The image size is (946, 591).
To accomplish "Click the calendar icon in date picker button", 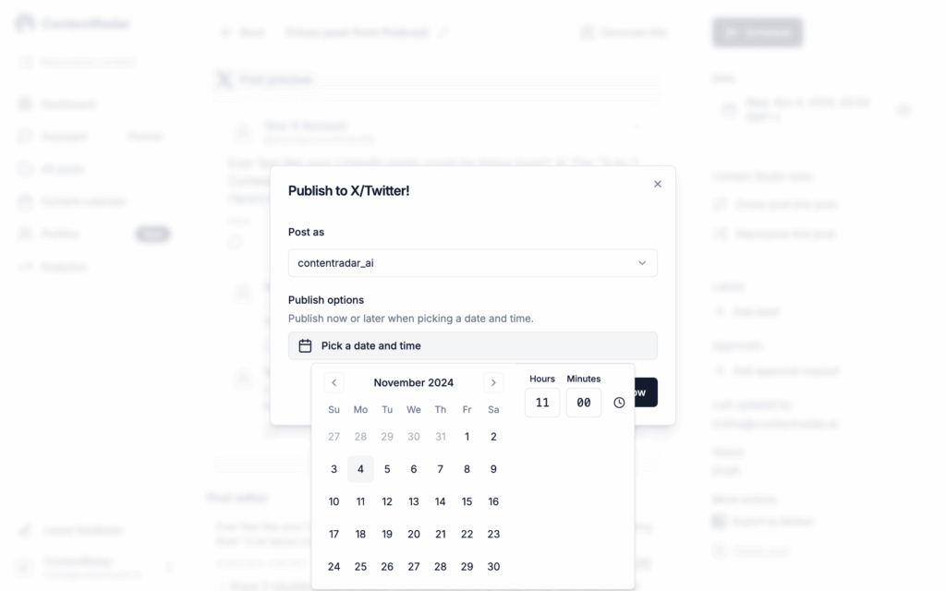I will coord(305,345).
